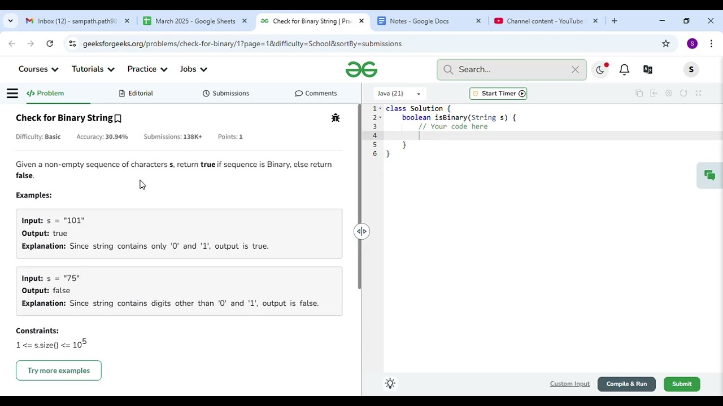Image resolution: width=723 pixels, height=406 pixels.
Task: Open the notifications bell
Action: pyautogui.click(x=624, y=69)
